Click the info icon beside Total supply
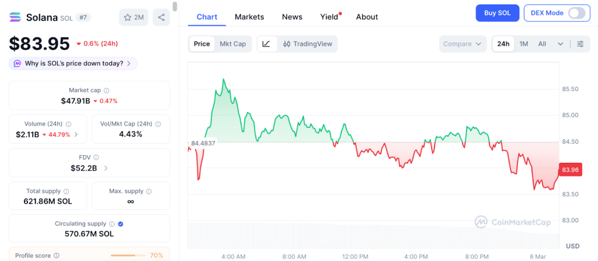598x261 pixels. click(x=66, y=192)
